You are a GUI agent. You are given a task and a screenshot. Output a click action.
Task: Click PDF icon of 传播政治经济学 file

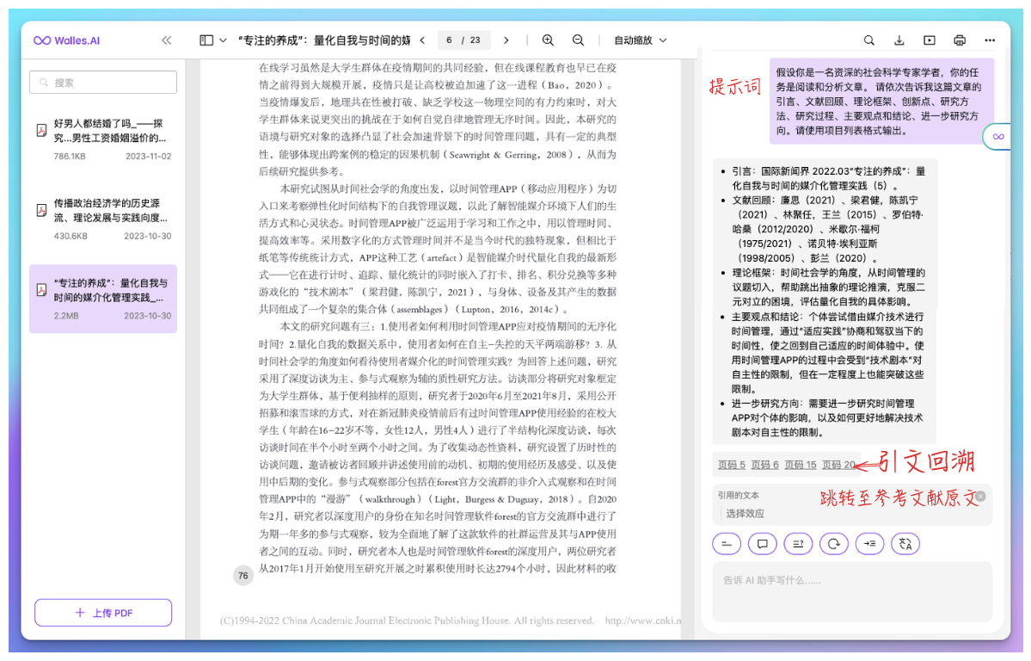point(41,210)
